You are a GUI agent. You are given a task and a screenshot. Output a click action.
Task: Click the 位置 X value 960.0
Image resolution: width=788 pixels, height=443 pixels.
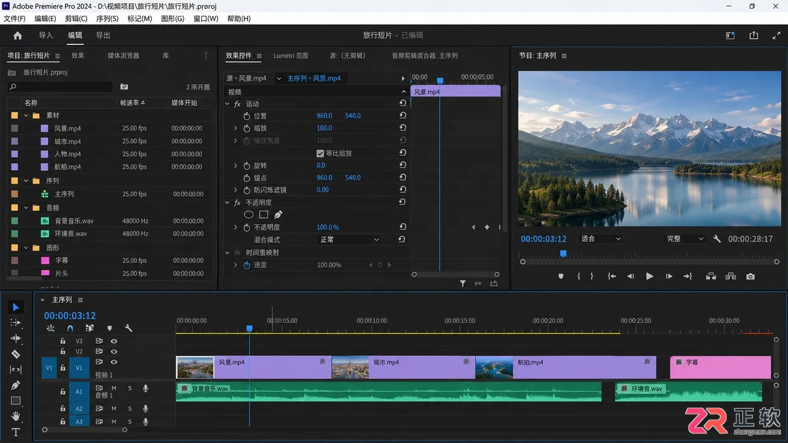point(325,116)
